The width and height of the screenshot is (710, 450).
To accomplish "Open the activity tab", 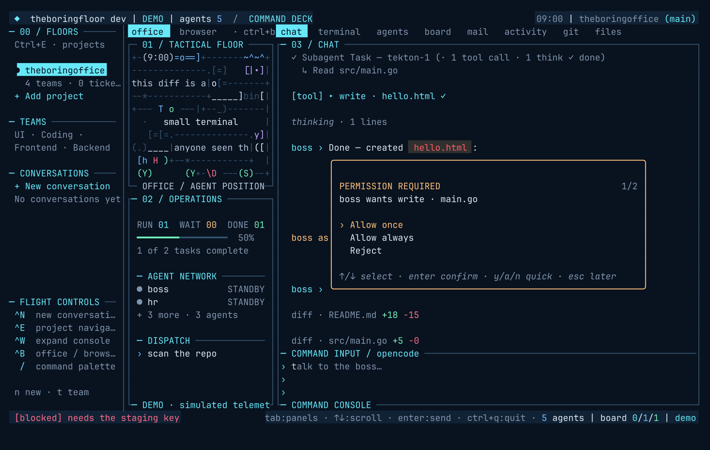I will [x=525, y=32].
